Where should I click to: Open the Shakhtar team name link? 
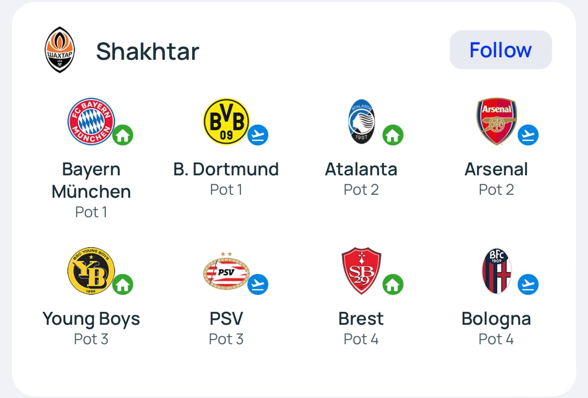tap(148, 51)
